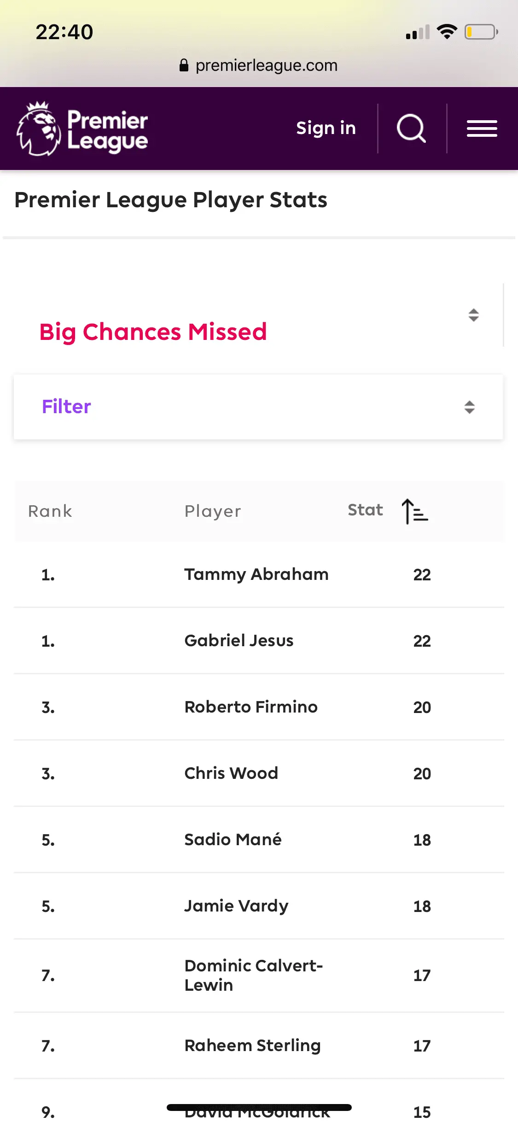Toggle the Stat sort order arrow
Viewport: 518px width, 1122px height.
(415, 511)
